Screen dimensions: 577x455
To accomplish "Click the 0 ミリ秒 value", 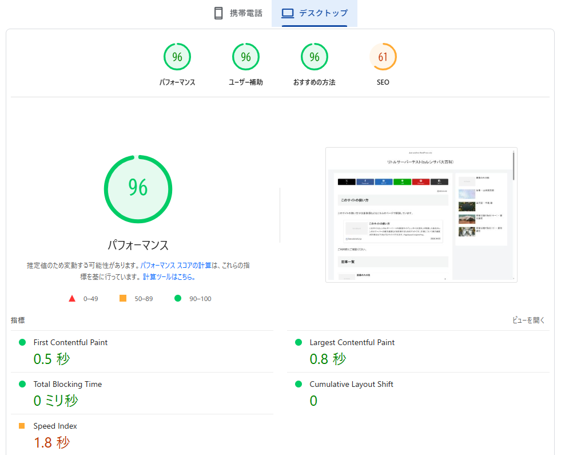I will [55, 401].
